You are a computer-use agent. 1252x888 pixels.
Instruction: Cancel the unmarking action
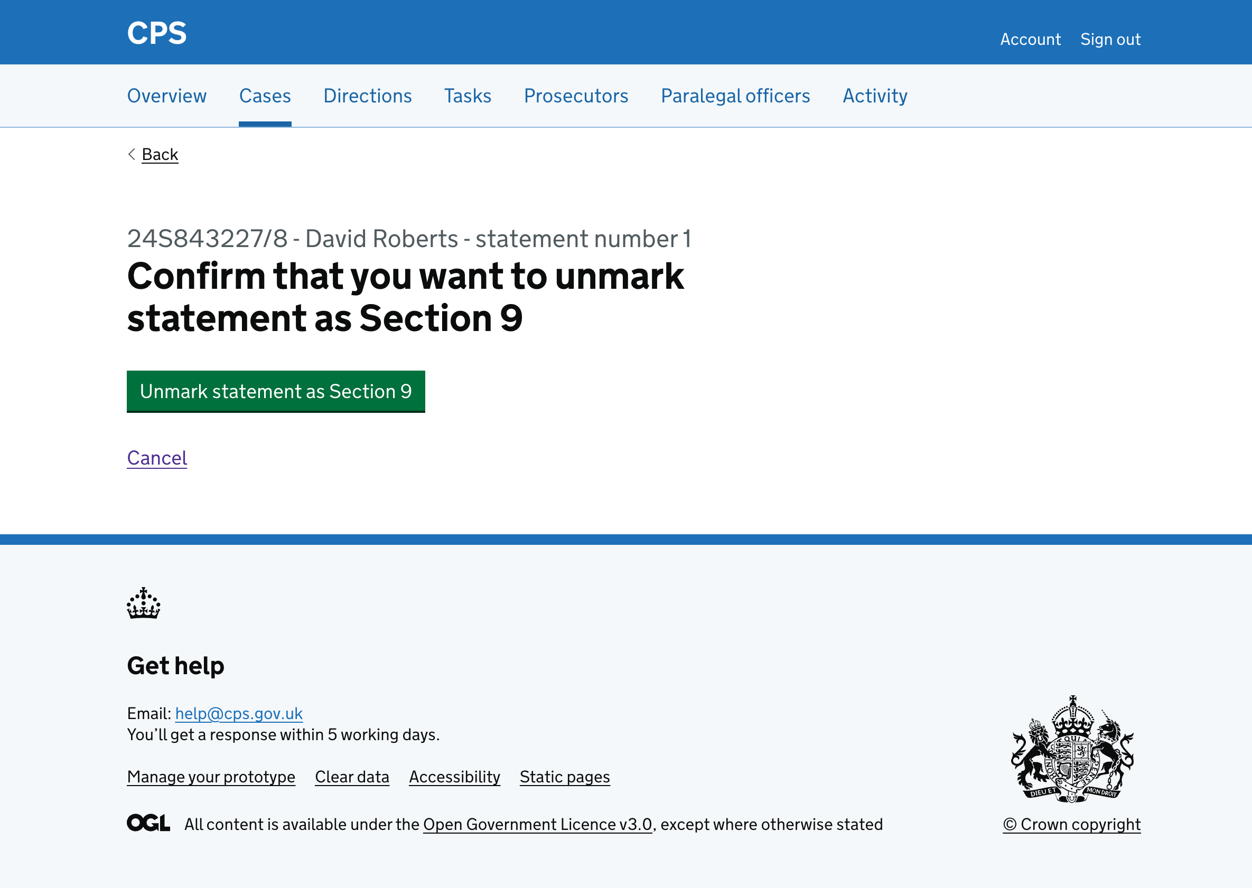coord(157,458)
